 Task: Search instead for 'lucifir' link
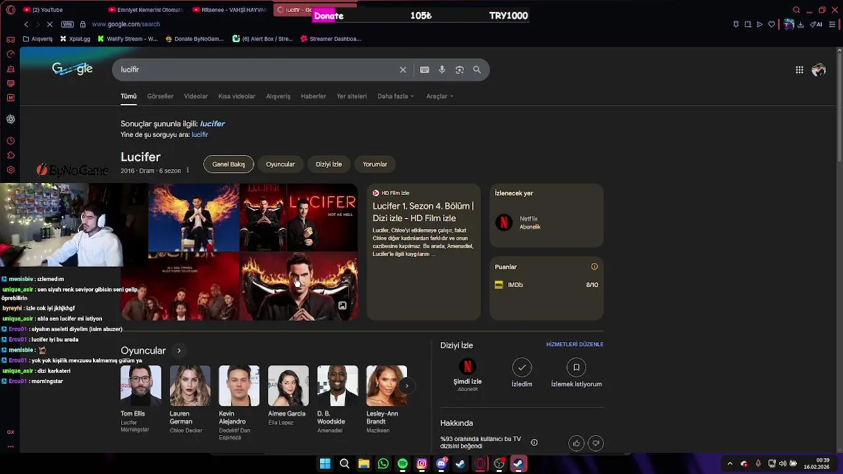tap(200, 135)
